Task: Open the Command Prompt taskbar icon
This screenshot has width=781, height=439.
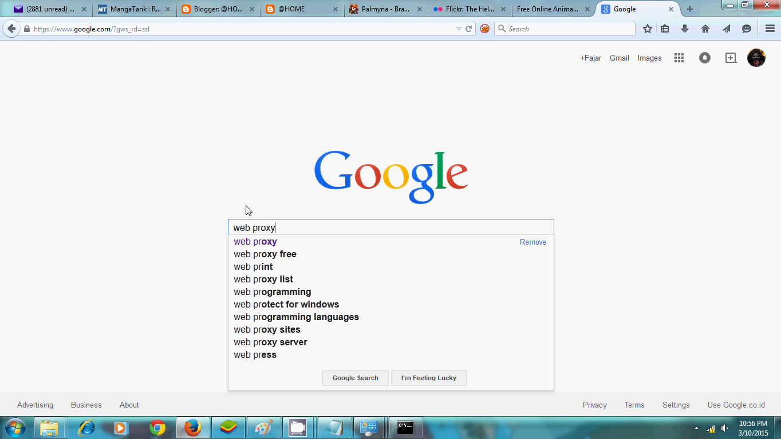Action: (x=405, y=428)
